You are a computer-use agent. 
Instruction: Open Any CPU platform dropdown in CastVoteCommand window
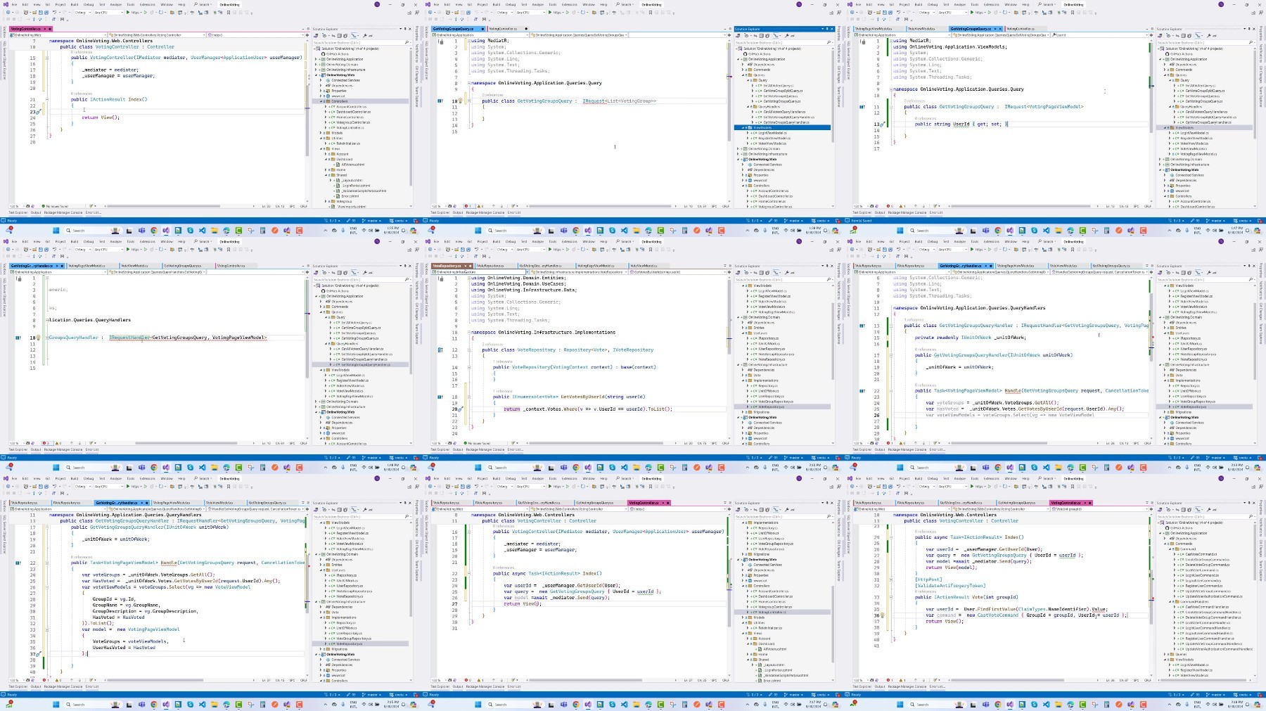coord(952,486)
